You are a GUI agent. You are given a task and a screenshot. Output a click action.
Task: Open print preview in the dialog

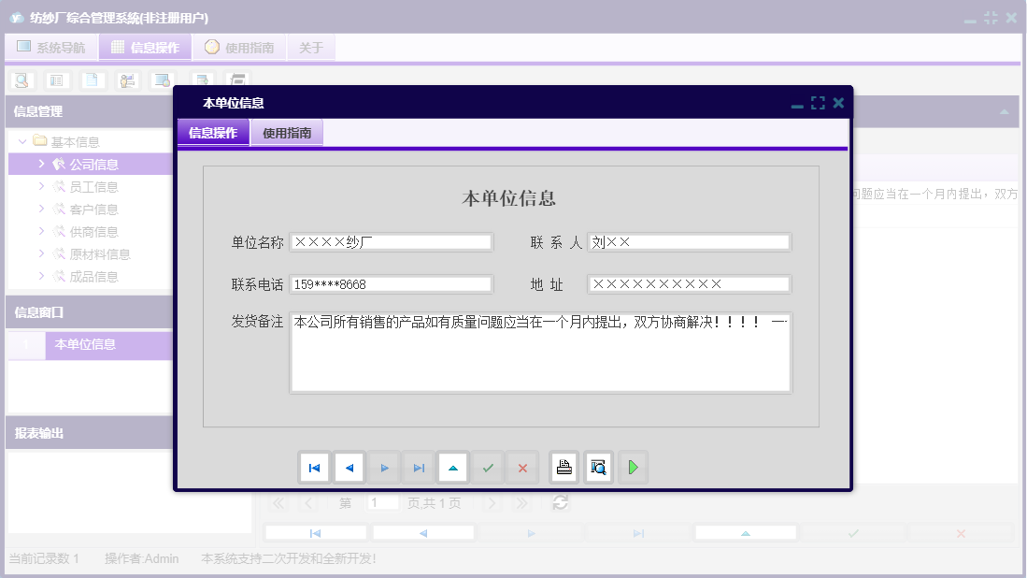[x=598, y=468]
